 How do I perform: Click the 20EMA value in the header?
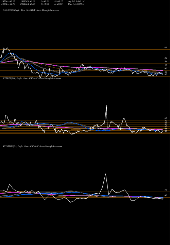point(8,1)
